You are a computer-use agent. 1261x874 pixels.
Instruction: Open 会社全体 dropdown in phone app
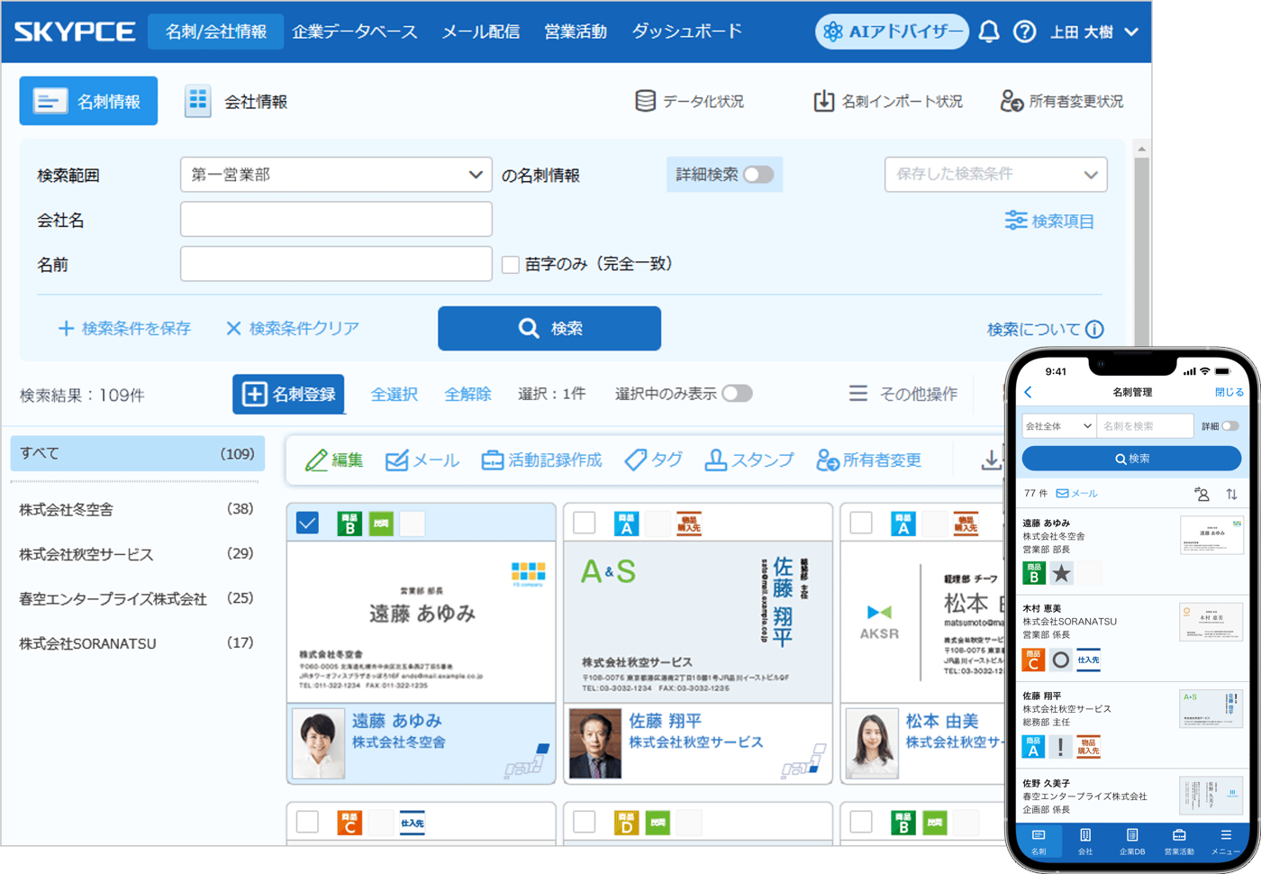tap(1058, 426)
